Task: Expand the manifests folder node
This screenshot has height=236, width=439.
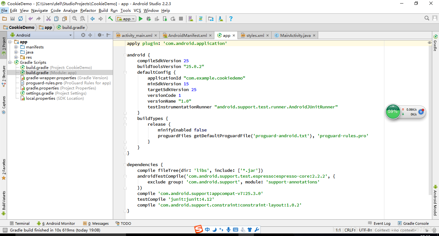Action: [x=16, y=47]
